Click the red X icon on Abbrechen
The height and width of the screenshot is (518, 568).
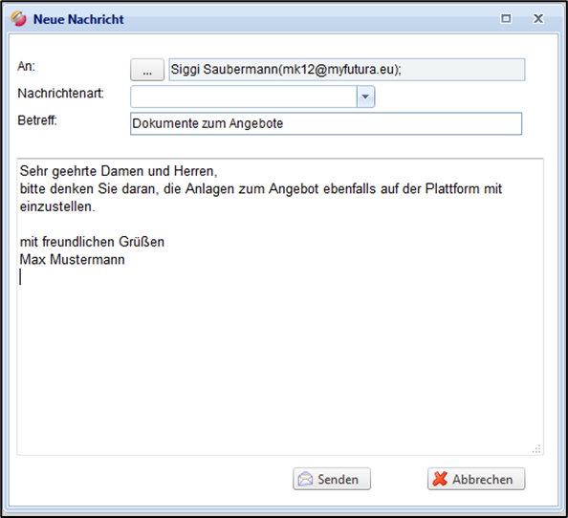440,479
